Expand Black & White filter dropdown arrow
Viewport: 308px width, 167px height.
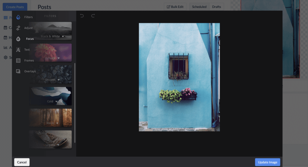(63, 36)
